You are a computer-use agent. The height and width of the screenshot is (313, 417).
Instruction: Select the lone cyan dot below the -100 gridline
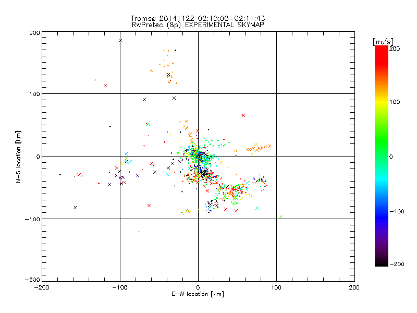click(139, 232)
